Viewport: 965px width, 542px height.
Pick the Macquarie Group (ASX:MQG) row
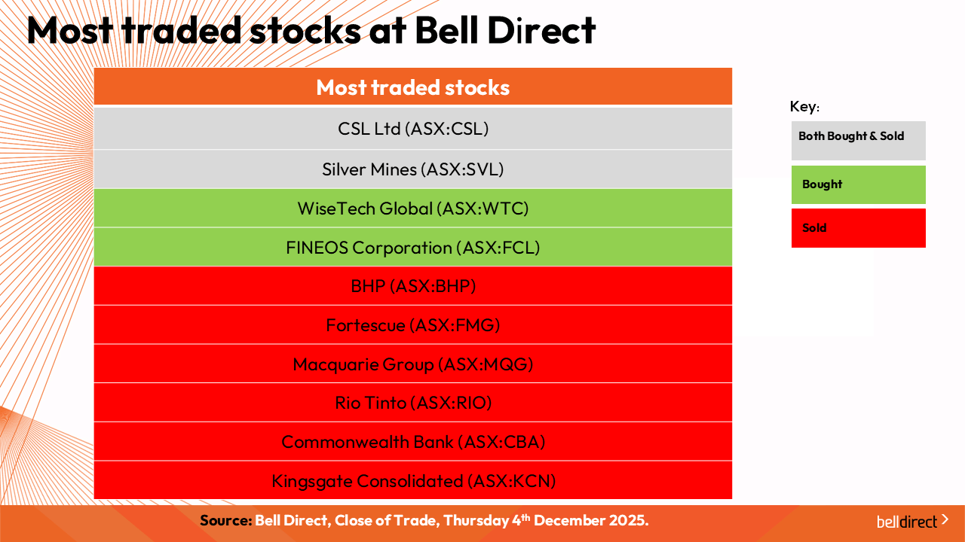coord(413,364)
